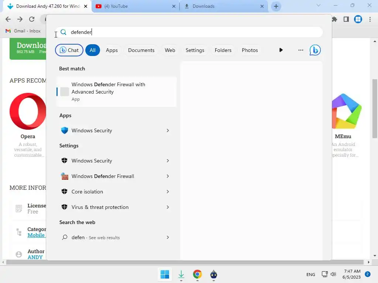378x283 pixels.
Task: Select the Settings filter
Action: pyautogui.click(x=195, y=50)
